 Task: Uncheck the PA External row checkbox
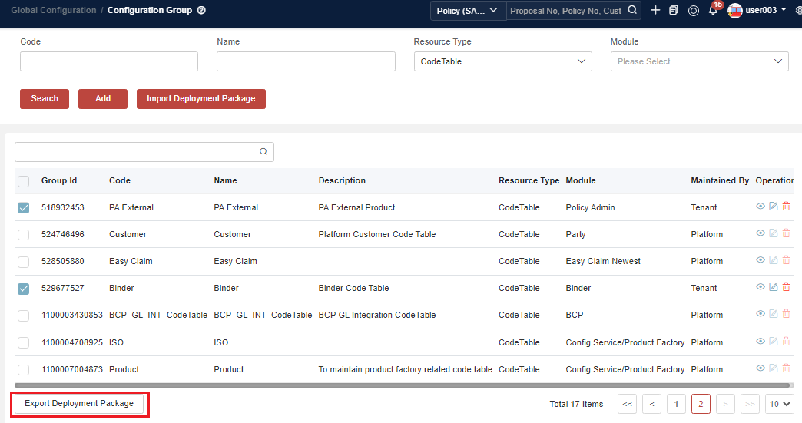coord(24,207)
